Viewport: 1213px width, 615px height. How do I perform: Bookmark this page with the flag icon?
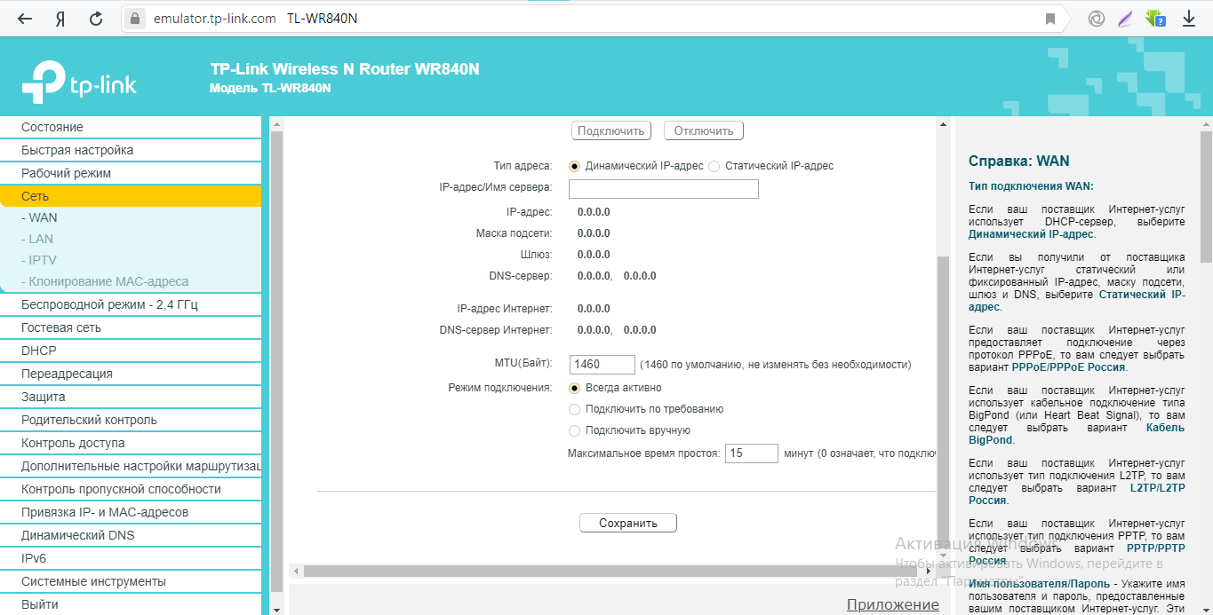(1050, 19)
